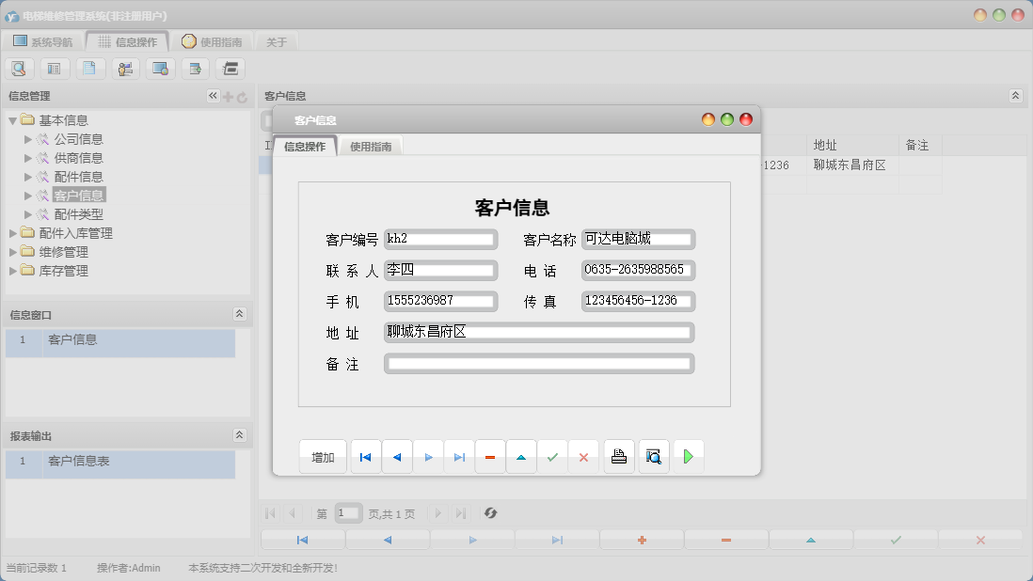Click the 增加 button to add a record
The height and width of the screenshot is (581, 1033).
click(x=322, y=456)
